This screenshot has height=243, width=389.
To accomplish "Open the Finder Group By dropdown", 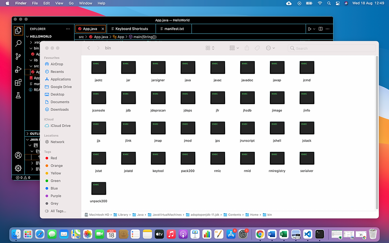I will 234,48.
